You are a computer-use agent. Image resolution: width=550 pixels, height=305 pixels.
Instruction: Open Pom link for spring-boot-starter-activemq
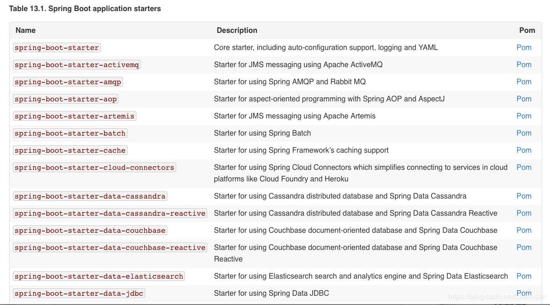[x=524, y=65]
